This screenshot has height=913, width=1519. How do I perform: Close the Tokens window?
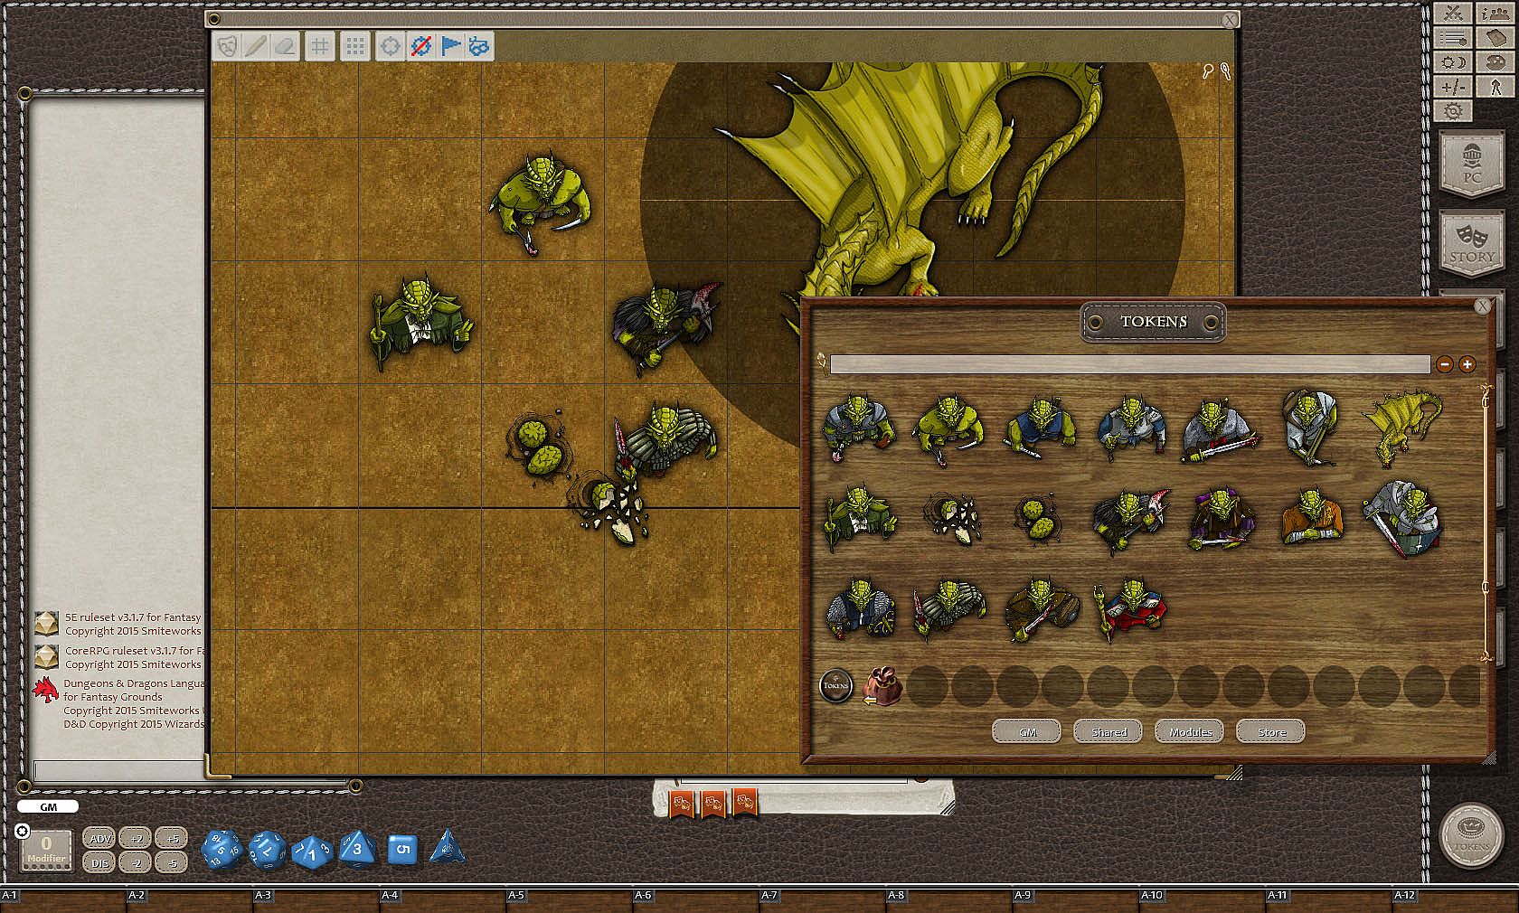[1483, 306]
